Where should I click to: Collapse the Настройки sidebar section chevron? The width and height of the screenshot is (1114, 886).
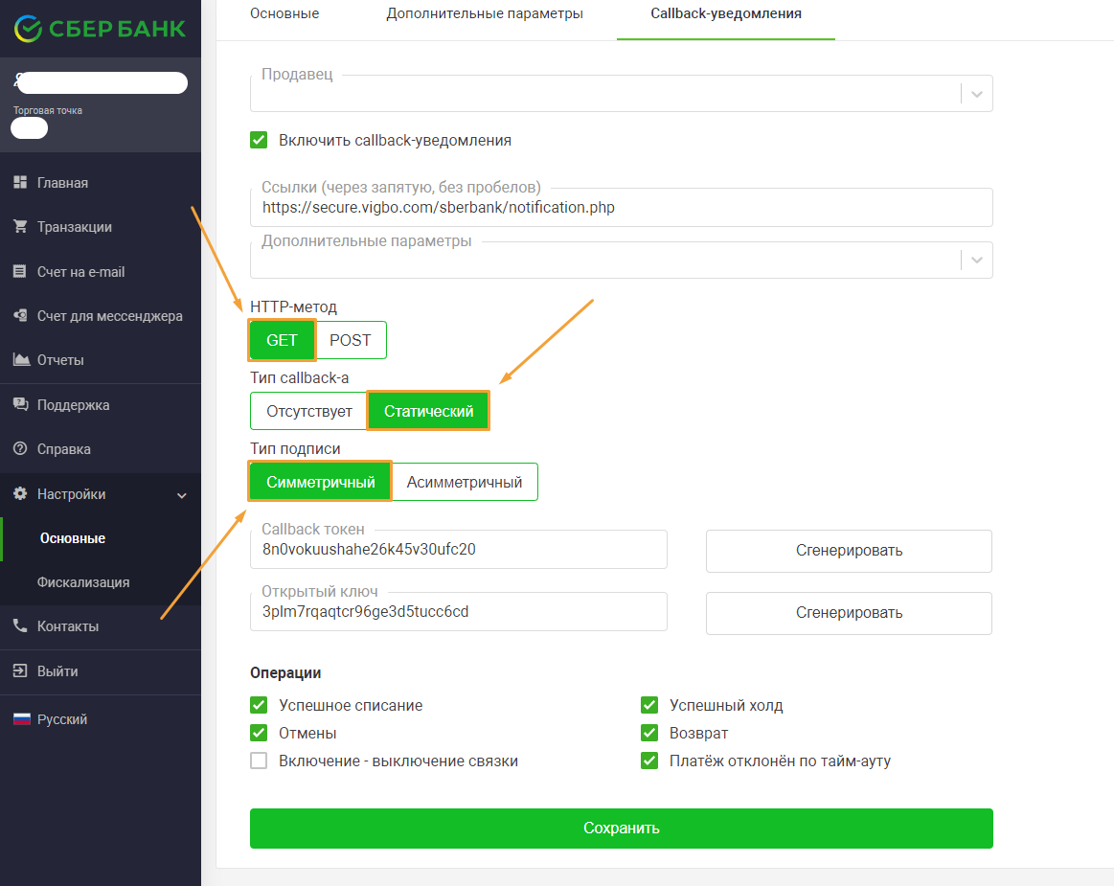click(182, 495)
